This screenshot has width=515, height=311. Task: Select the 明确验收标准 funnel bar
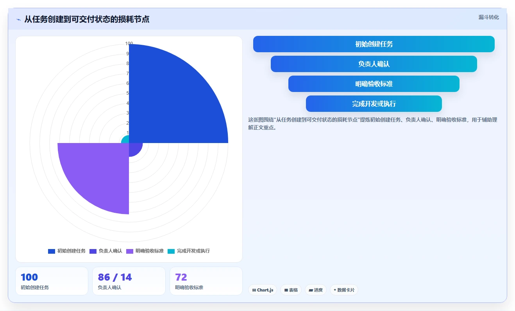pos(374,84)
